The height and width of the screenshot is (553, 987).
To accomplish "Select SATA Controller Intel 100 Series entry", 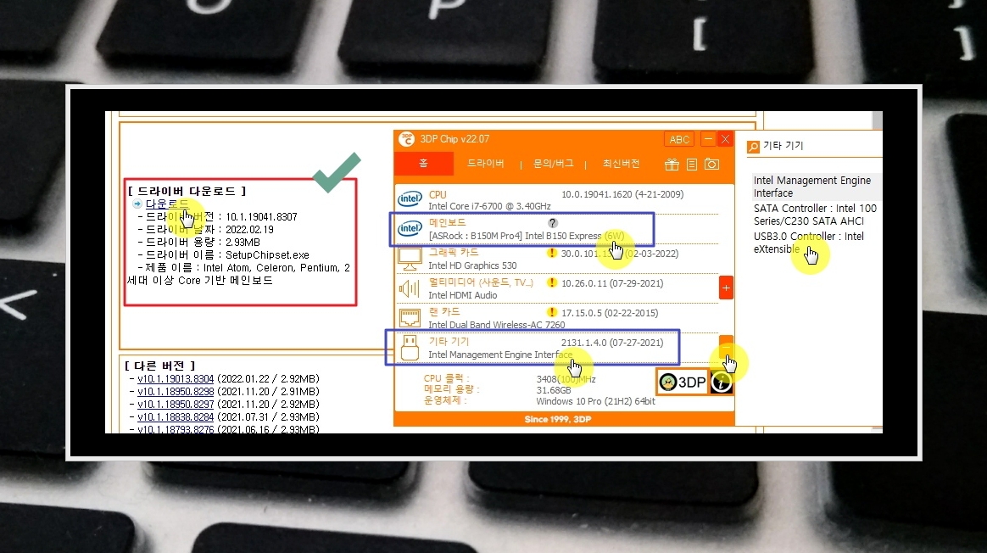I will [815, 214].
